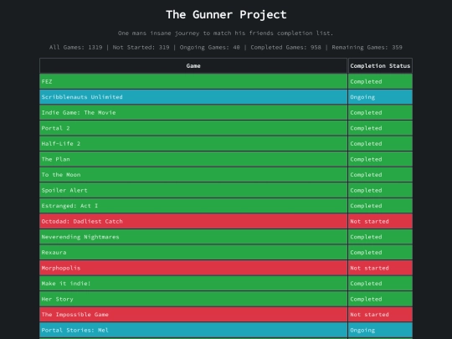This screenshot has height=339, width=452.
Task: Select the Portal 2 game cell
Action: [x=193, y=128]
